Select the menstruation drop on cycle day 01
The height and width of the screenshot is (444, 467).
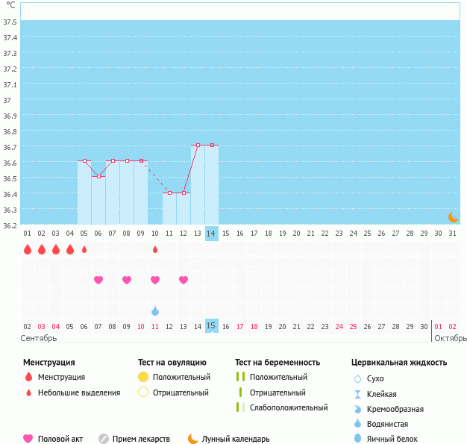pos(28,249)
